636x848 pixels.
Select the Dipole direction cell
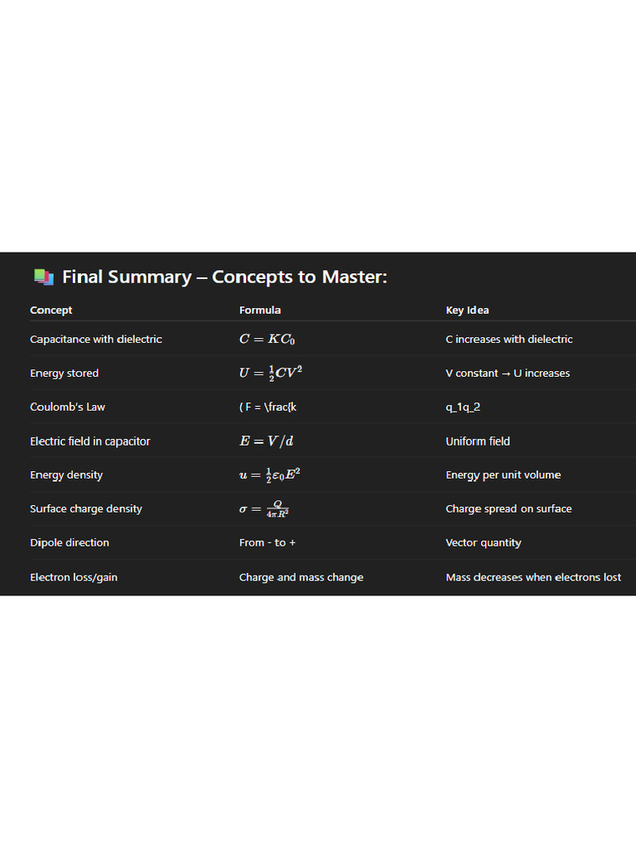[x=70, y=543]
